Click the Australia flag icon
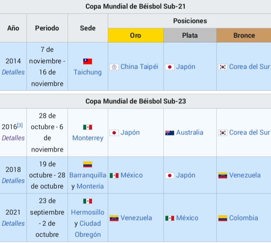Image resolution: width=271 pixels, height=243 pixels. point(170,133)
